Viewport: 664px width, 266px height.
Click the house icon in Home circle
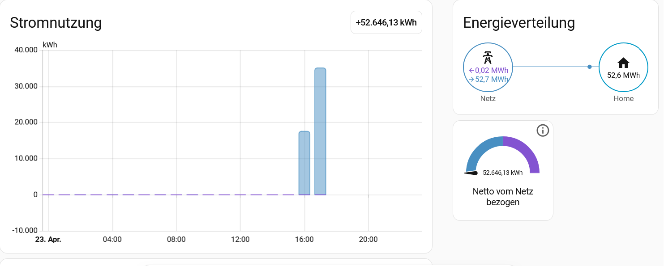623,63
